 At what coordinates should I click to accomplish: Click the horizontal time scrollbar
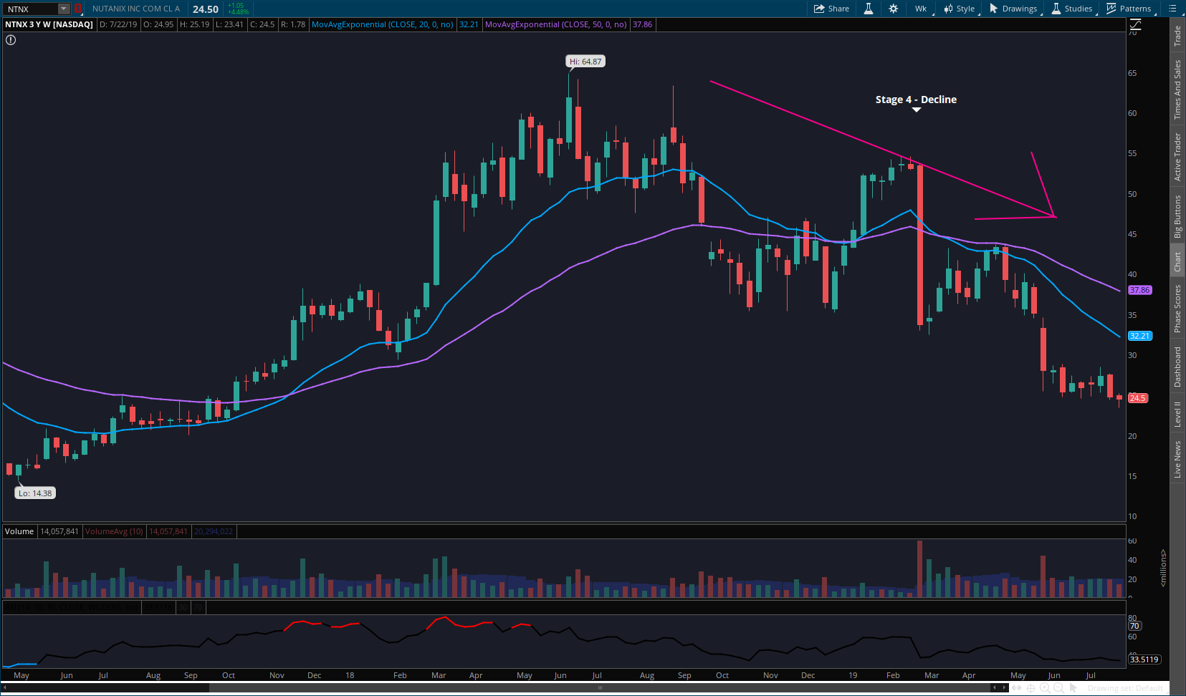599,687
